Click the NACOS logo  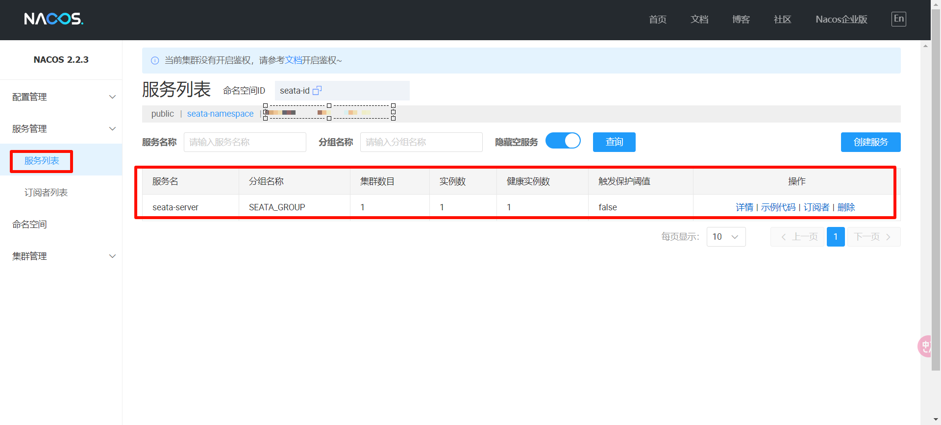[54, 19]
